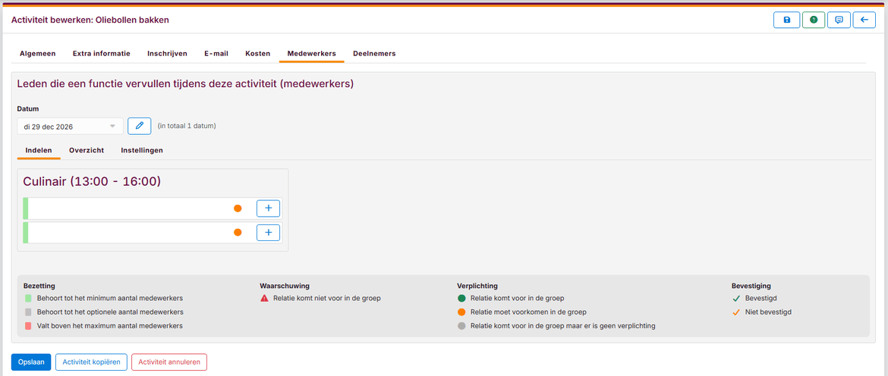Click second empty Culinair employee slot
The image size is (888, 376).
click(x=153, y=233)
